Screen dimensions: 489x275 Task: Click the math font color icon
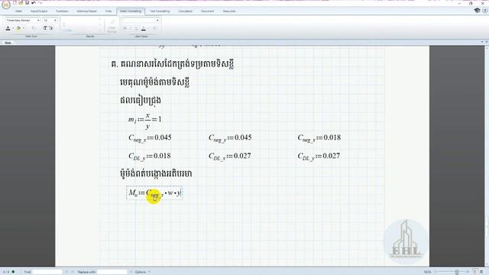pyautogui.click(x=8, y=28)
